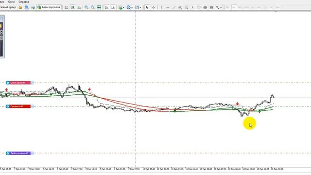Switch timeframe to H4
The image size is (311, 175).
click(259, 7)
